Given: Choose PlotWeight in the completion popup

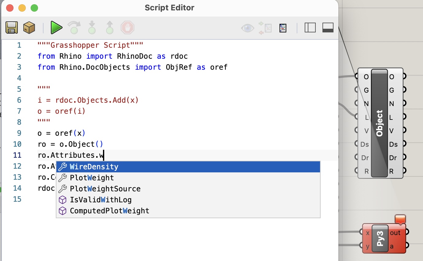Looking at the screenshot, I should coord(188,178).
